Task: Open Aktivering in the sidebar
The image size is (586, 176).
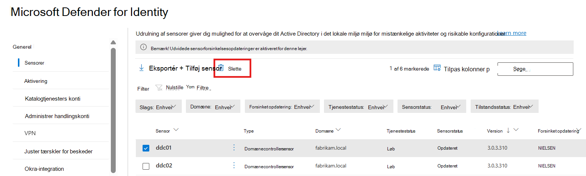Action: 36,81
